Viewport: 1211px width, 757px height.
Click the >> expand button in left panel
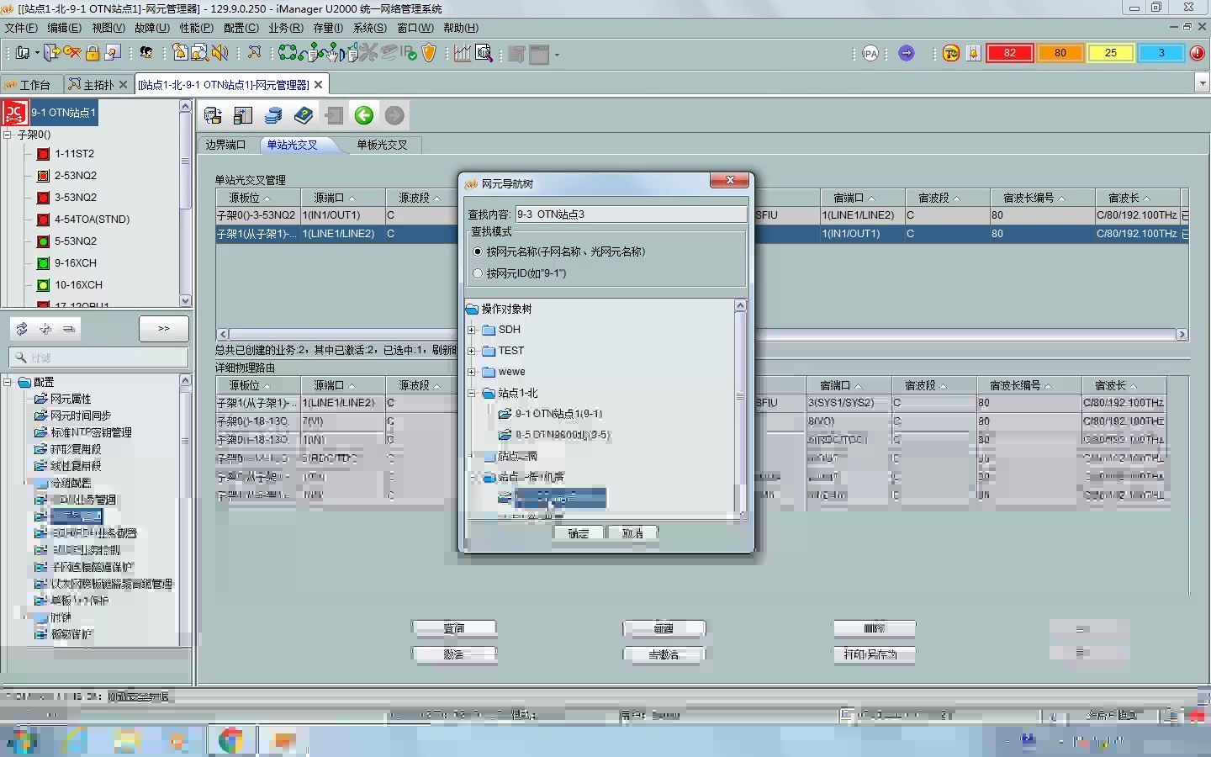point(164,329)
